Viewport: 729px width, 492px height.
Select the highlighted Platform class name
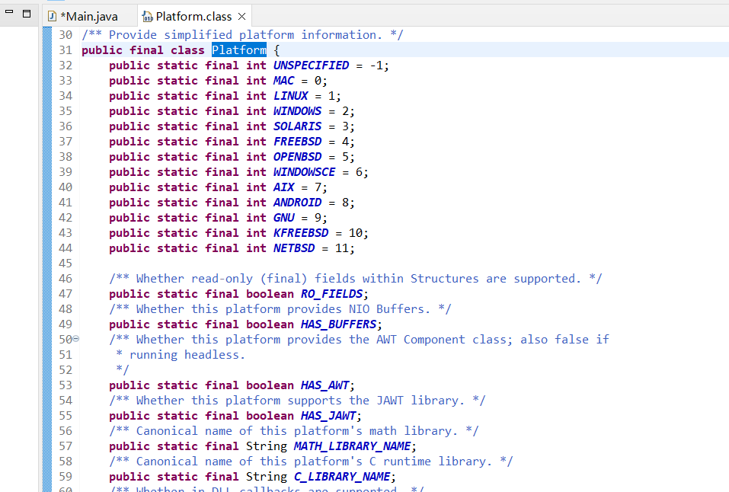pyautogui.click(x=238, y=50)
